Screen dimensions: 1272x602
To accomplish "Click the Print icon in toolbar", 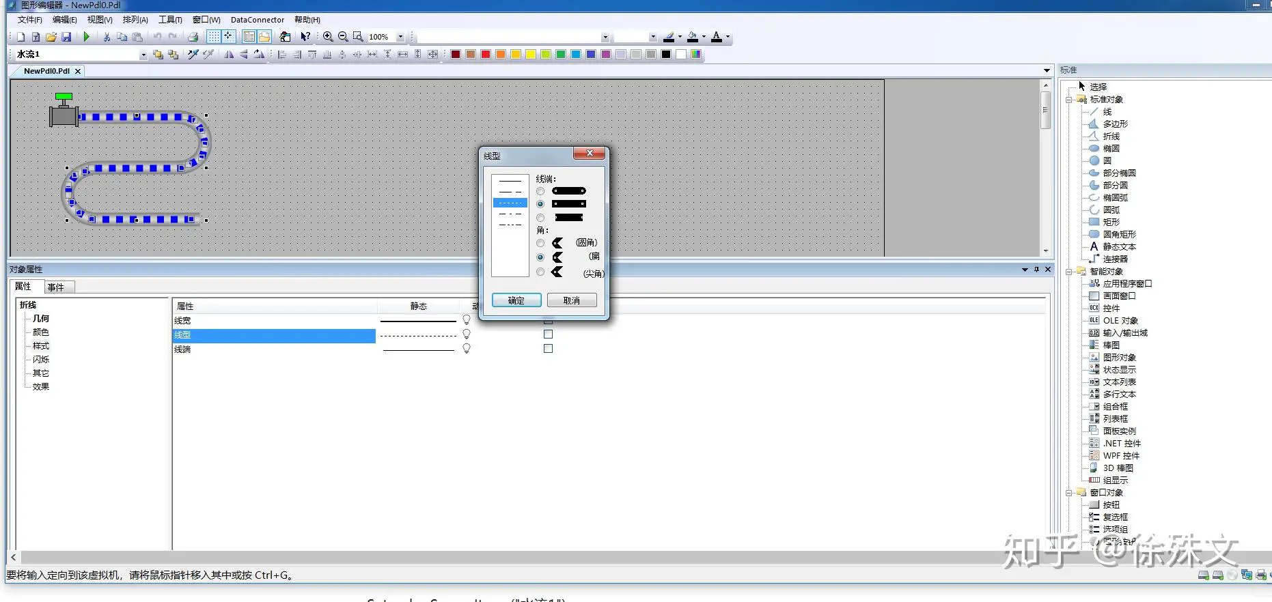I will click(193, 37).
